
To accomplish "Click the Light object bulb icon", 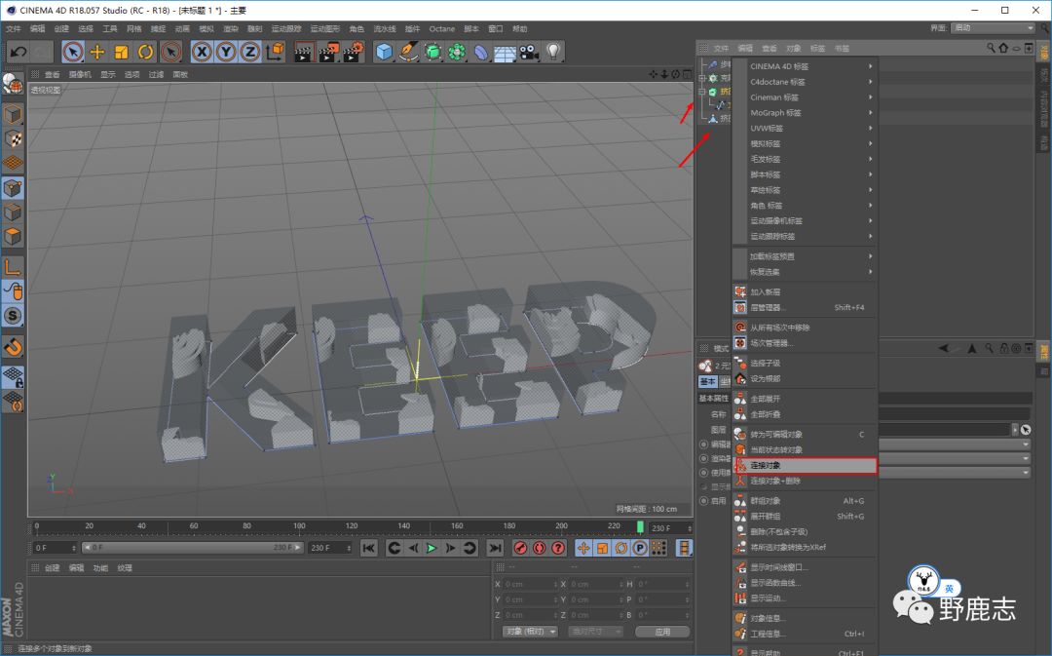I will (553, 52).
